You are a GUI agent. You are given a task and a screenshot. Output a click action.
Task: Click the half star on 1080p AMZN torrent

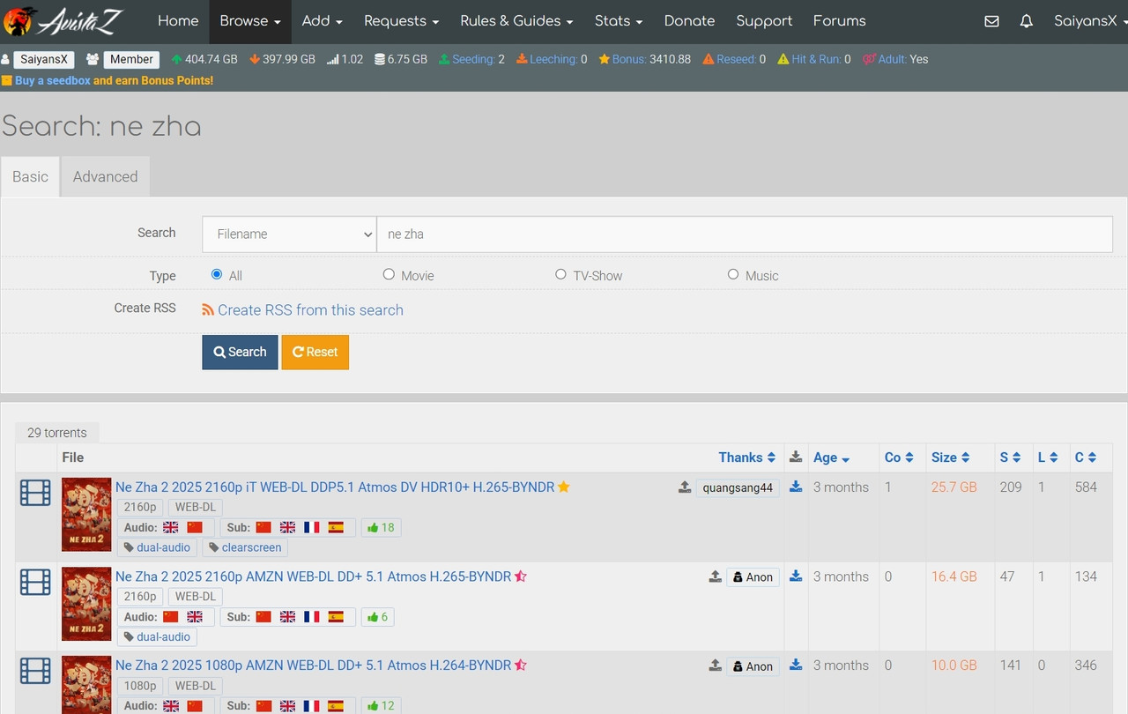(521, 666)
